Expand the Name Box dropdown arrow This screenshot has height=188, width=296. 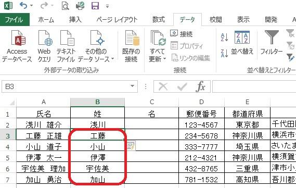tap(132, 86)
